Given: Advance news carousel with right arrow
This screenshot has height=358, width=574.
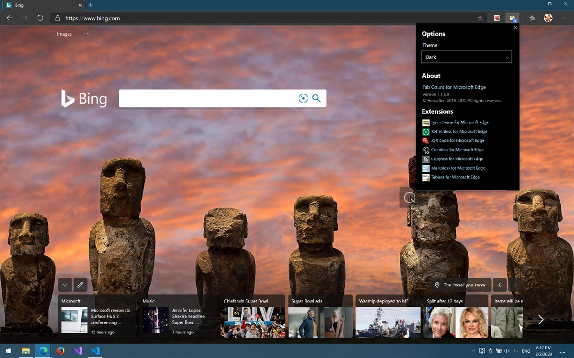Looking at the screenshot, I should click(541, 319).
